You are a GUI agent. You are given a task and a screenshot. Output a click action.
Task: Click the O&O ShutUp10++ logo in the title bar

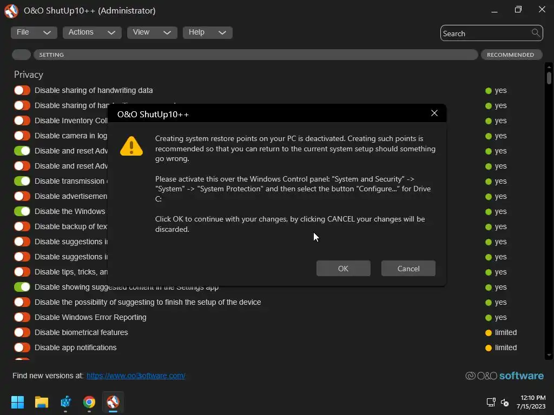pos(11,11)
